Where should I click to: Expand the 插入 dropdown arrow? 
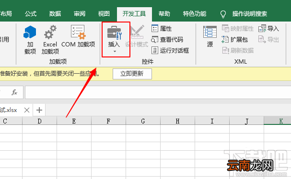click(x=115, y=52)
